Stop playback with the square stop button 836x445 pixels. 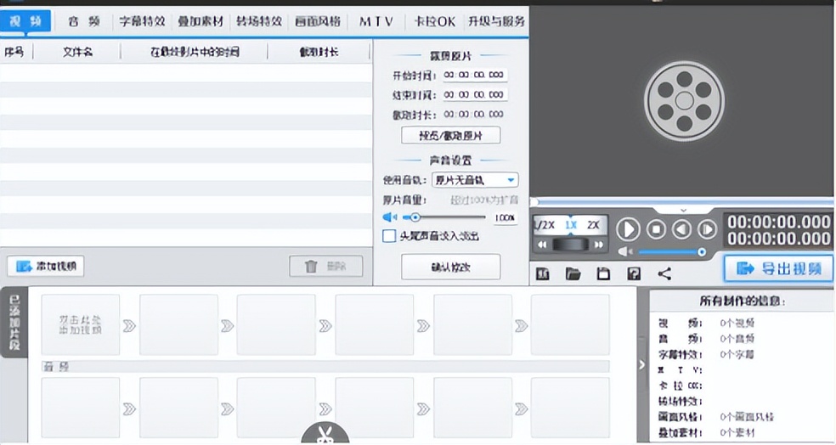point(656,229)
